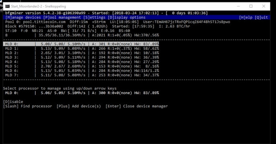Viewport: 276px width, 144px height.
Task: Select the MLD 2 device row
Action: tap(81, 53)
